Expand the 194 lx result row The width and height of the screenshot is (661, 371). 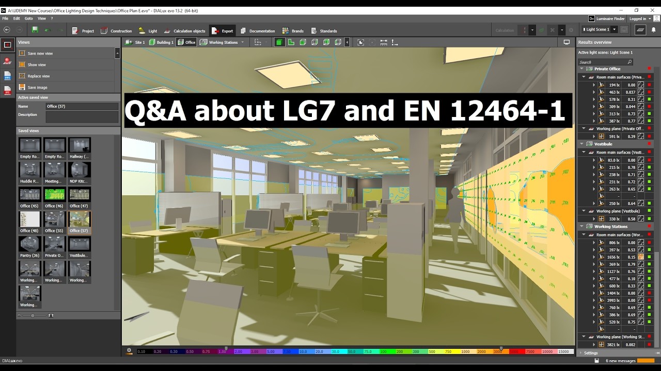point(594,85)
